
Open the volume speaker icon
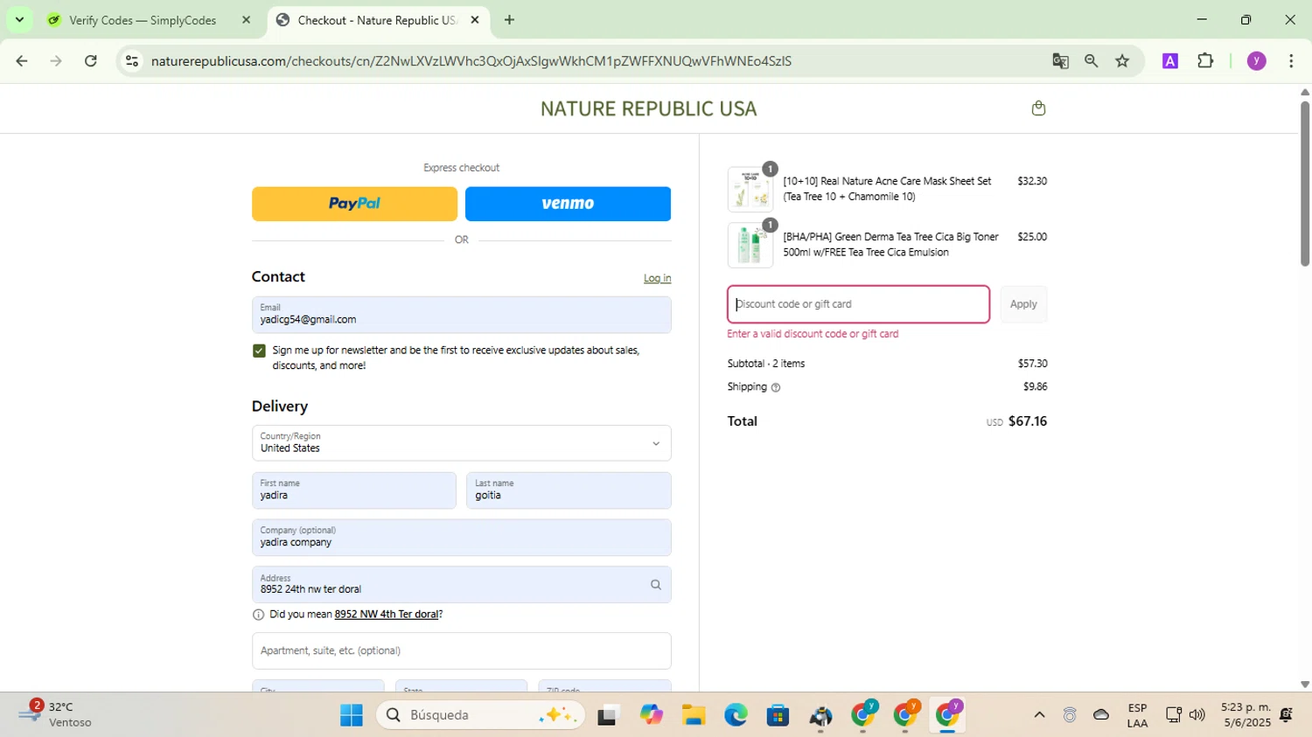pos(1197,715)
